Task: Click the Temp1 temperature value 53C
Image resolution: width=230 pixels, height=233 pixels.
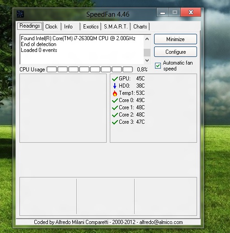Action: click(x=141, y=93)
